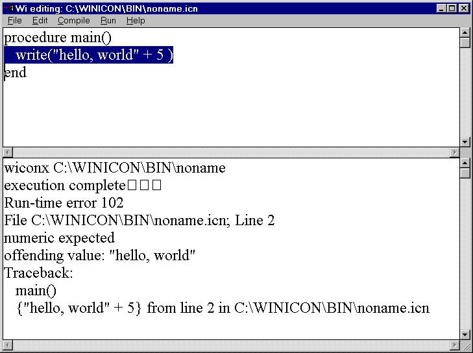Minimize the Wi editing window

pyautogui.click(x=441, y=8)
